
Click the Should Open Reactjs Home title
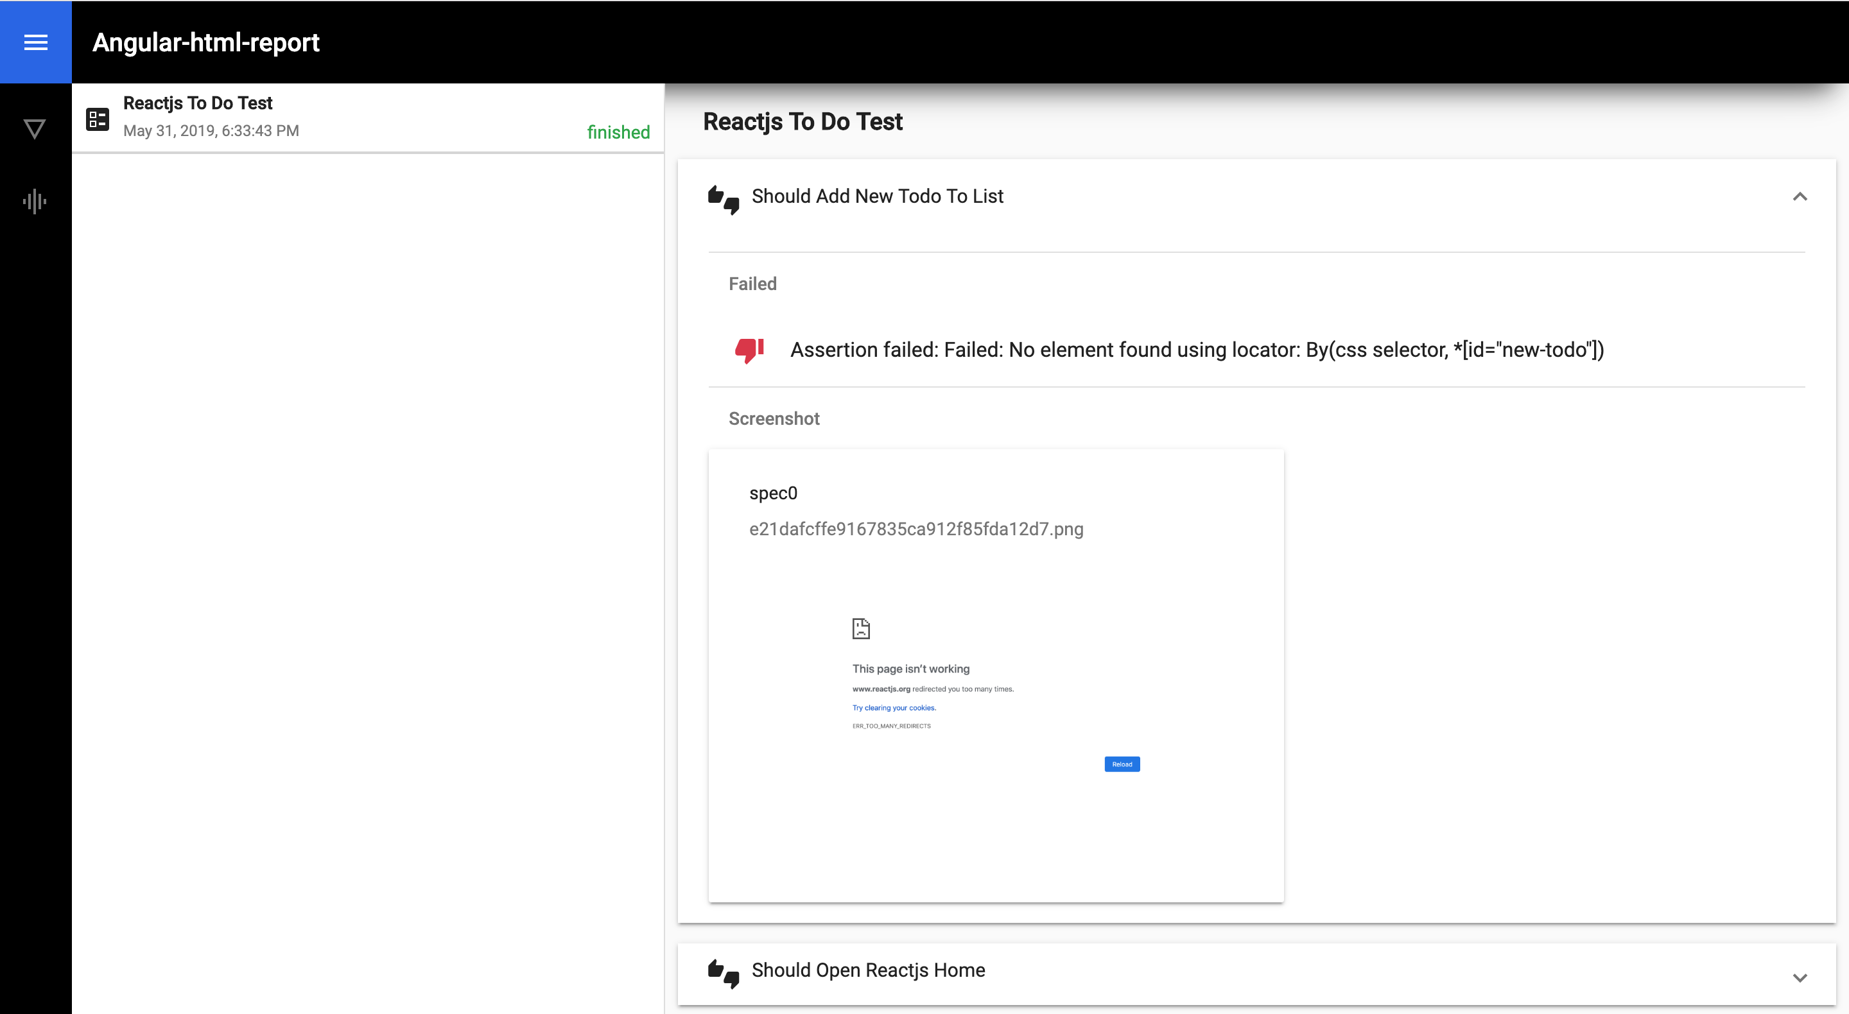point(868,970)
